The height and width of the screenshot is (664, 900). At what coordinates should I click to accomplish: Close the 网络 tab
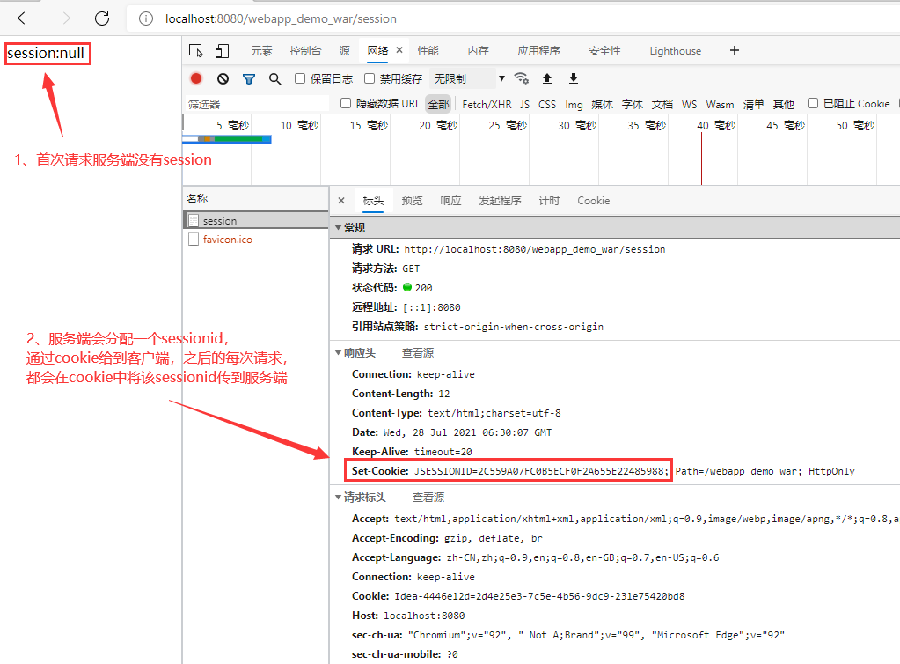(399, 50)
